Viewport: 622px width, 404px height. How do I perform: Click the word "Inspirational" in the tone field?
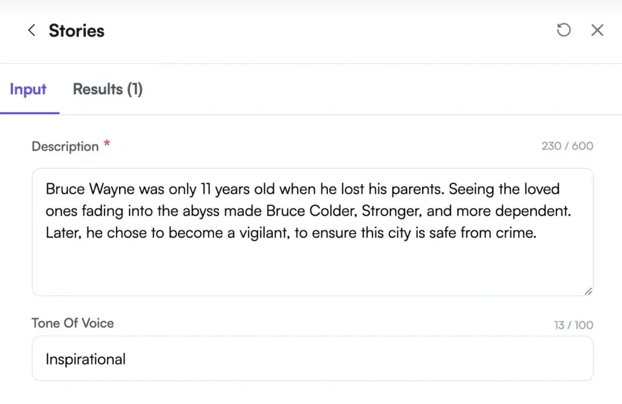click(86, 359)
